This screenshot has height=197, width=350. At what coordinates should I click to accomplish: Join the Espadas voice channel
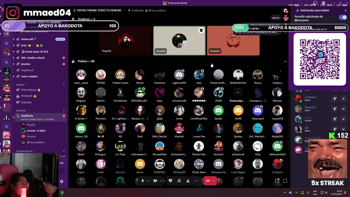click(x=40, y=102)
